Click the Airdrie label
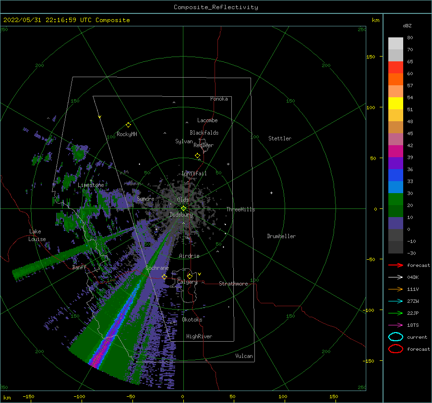Image resolution: width=432 pixels, height=403 pixels. coord(189,256)
